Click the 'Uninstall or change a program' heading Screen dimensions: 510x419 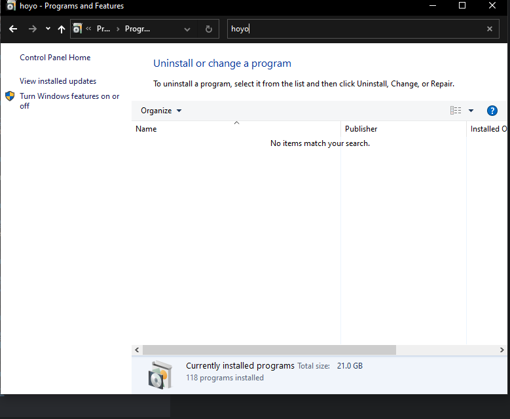[222, 64]
